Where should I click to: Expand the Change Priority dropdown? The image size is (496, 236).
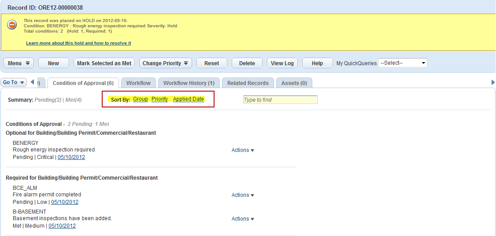pos(165,63)
